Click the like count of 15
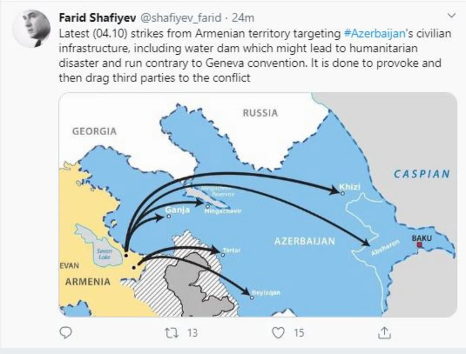This screenshot has height=354, width=466. point(298,333)
